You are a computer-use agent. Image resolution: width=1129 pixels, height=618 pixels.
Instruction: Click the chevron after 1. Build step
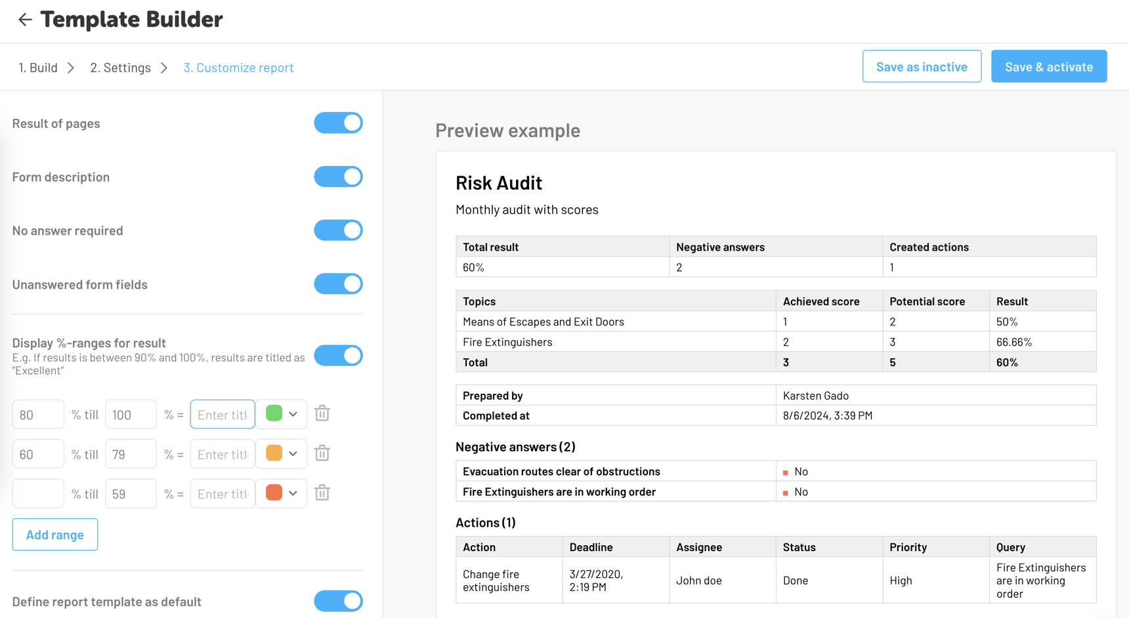click(x=71, y=68)
